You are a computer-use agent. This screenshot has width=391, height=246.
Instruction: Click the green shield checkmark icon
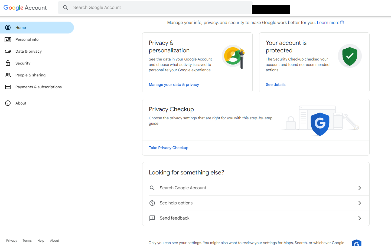tap(350, 56)
